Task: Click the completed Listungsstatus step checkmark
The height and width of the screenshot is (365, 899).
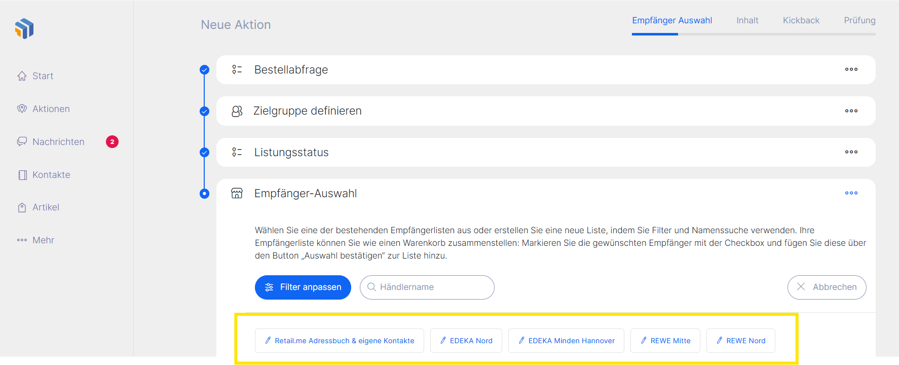Action: (204, 152)
